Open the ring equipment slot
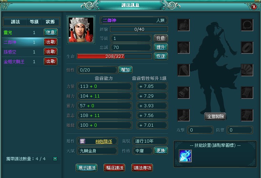 click(x=247, y=48)
